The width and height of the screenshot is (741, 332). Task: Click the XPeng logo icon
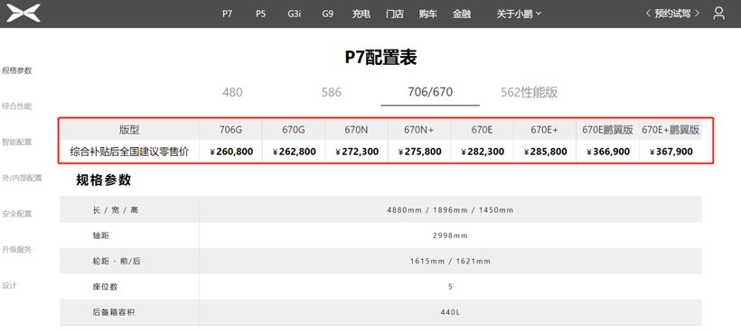pyautogui.click(x=23, y=14)
